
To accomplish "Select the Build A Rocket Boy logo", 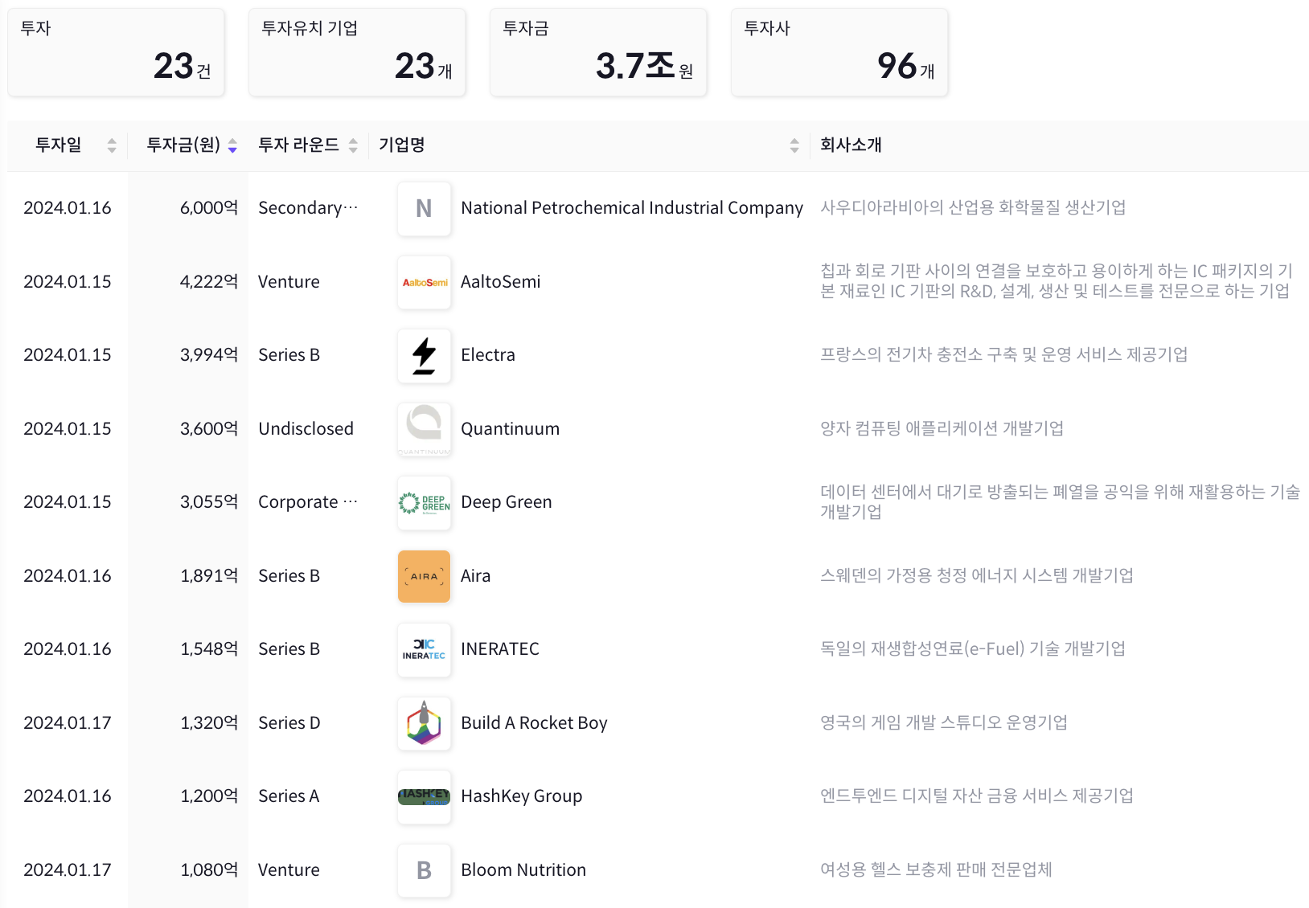I will pos(424,723).
